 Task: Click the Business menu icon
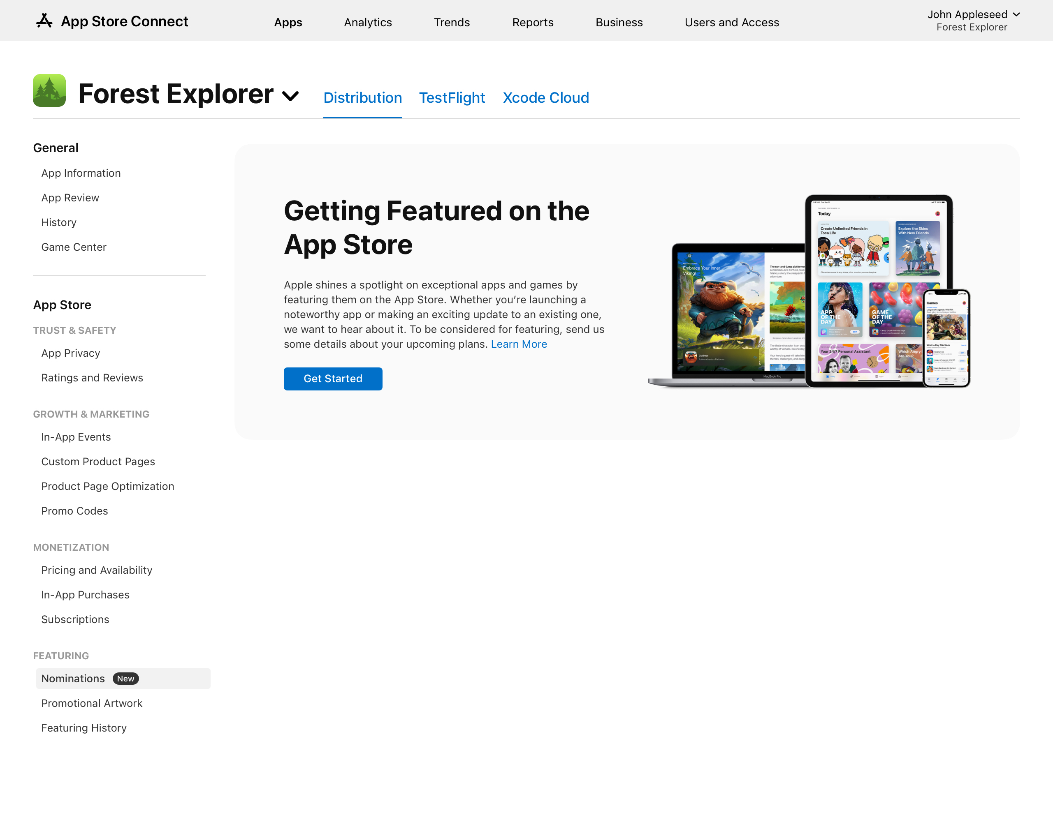pyautogui.click(x=619, y=21)
